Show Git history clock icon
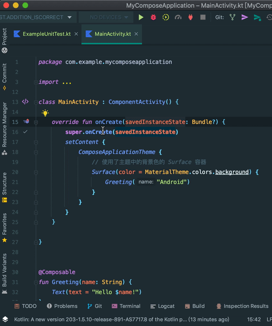This screenshot has width=272, height=326. (x=269, y=17)
